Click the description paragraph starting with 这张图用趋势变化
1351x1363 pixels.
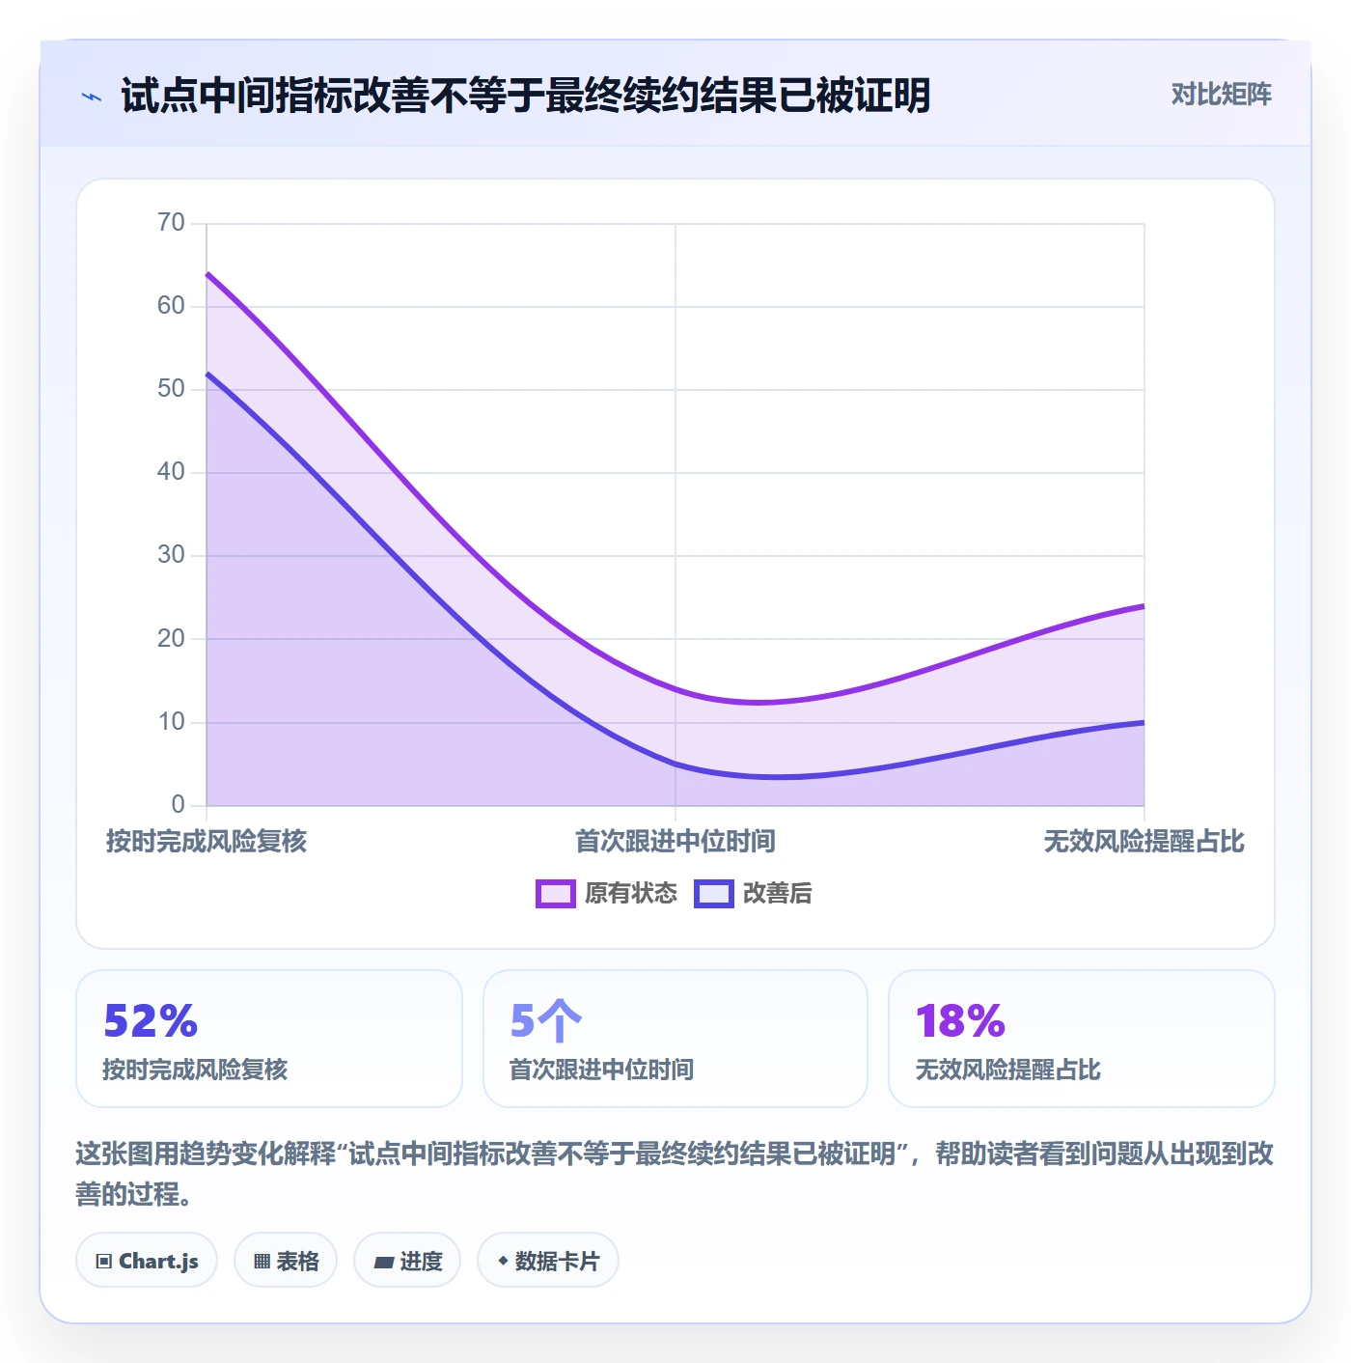point(675,1174)
